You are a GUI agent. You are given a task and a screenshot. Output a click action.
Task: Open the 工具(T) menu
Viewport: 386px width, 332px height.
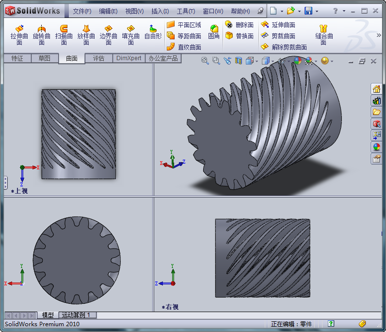coord(186,11)
